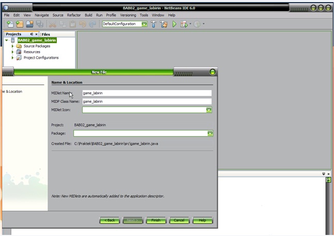This screenshot has width=334, height=236.
Task: Click the Open Project toolbar icon
Action: 29,24
